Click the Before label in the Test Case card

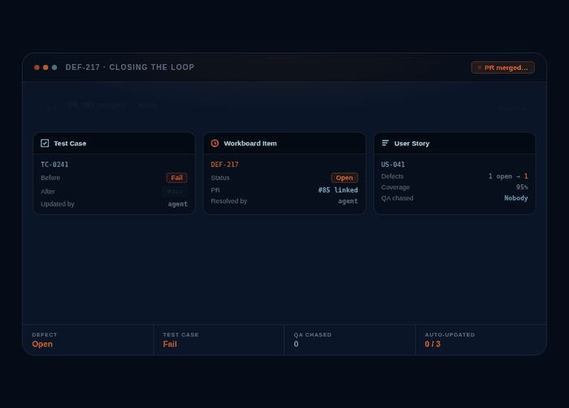click(x=50, y=177)
